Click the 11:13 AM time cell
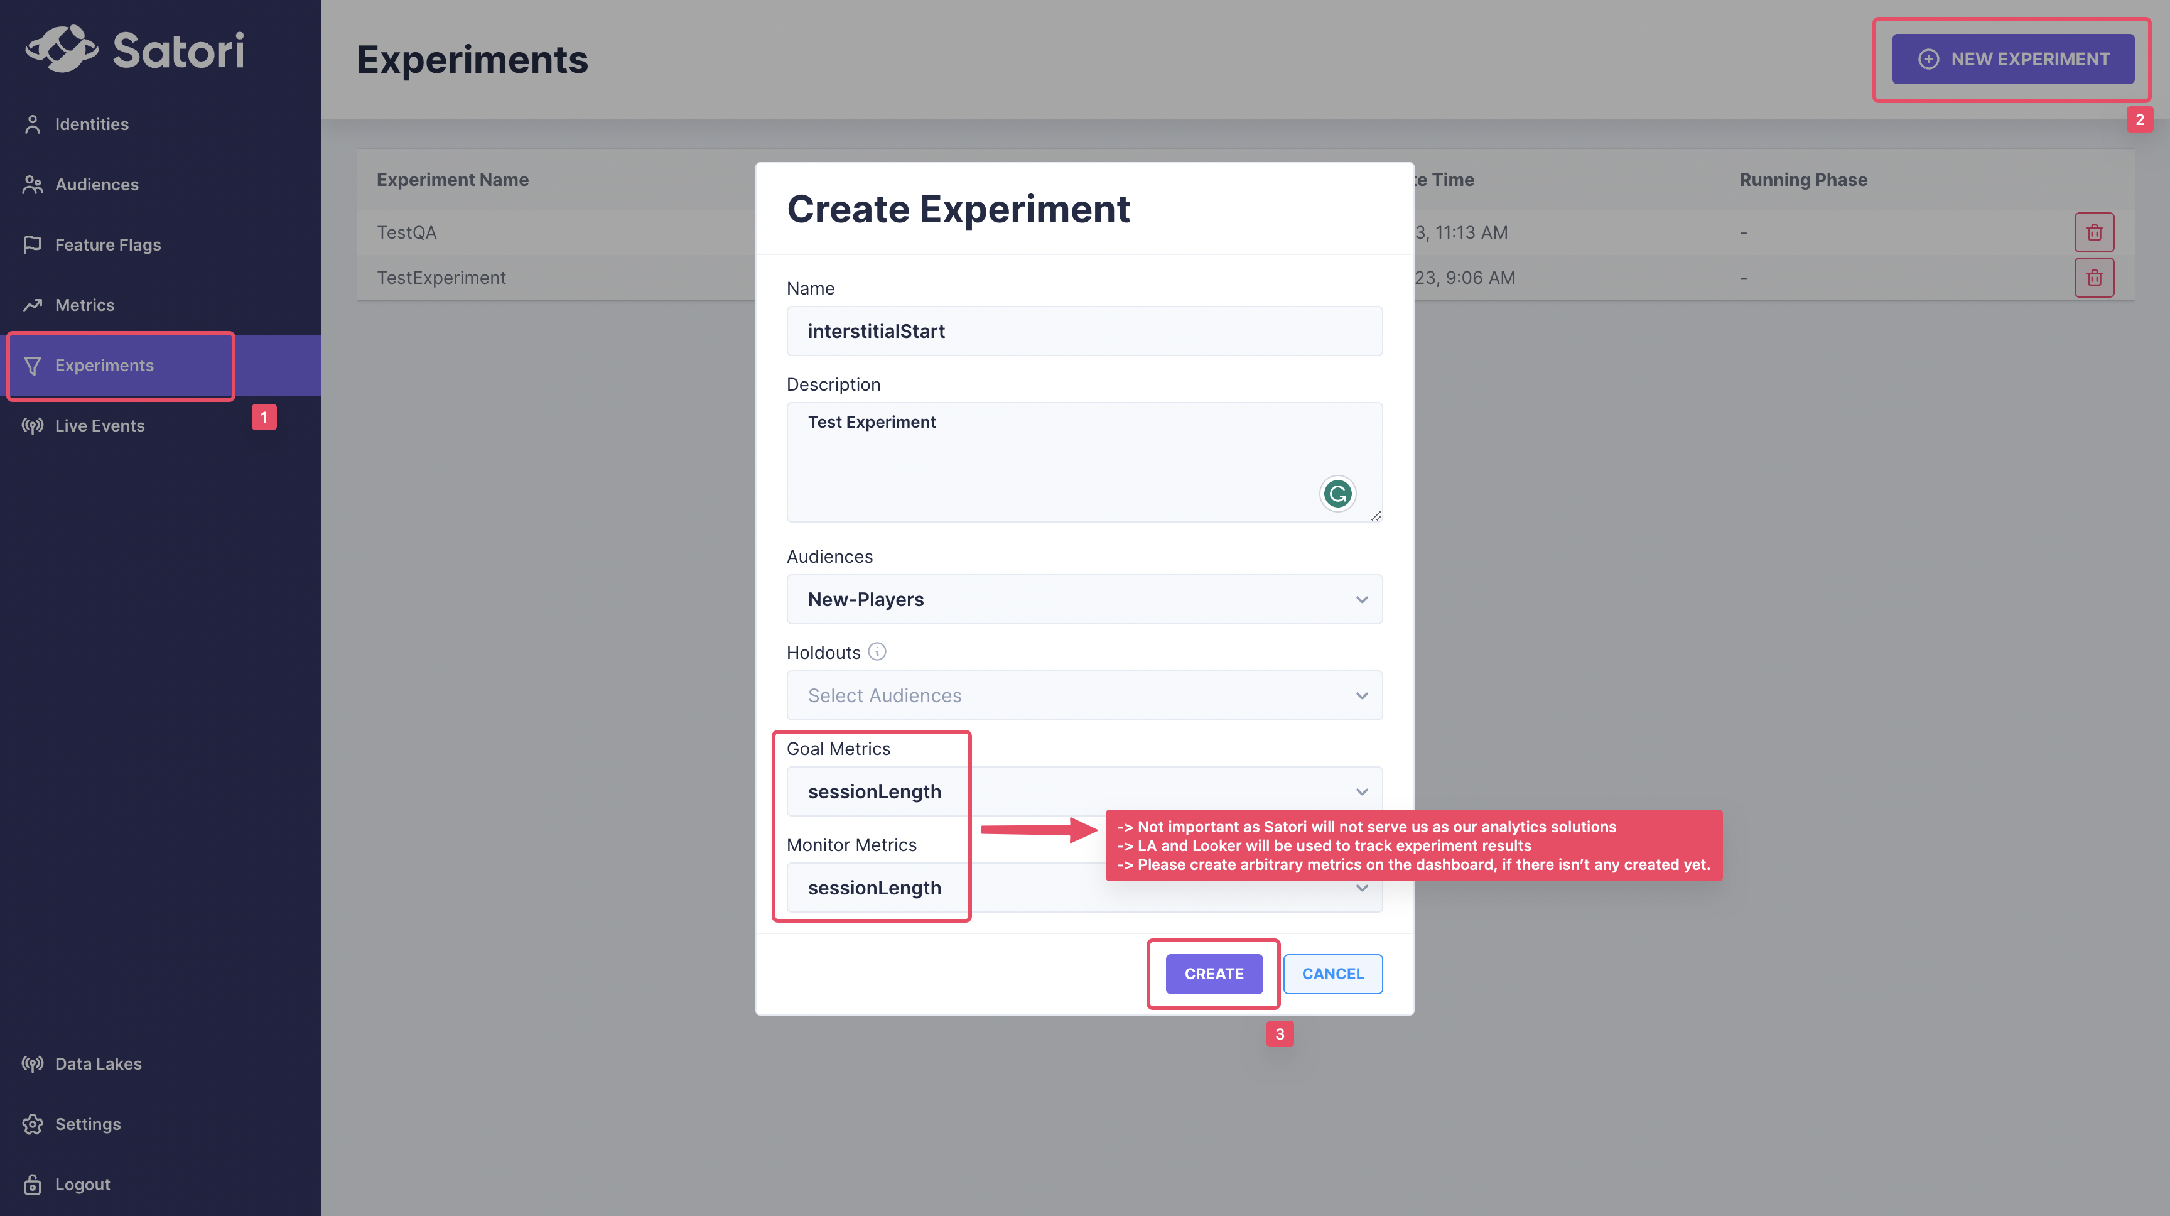 [x=1462, y=232]
